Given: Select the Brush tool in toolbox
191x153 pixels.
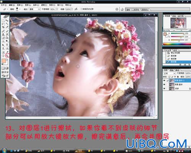Looking at the screenshot, I should pos(7,31).
